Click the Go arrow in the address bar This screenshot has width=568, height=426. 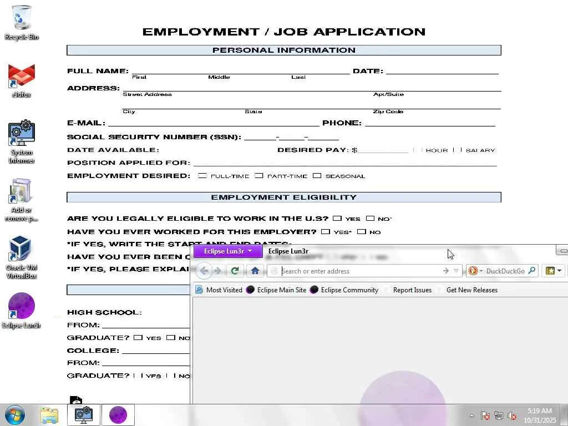[446, 271]
